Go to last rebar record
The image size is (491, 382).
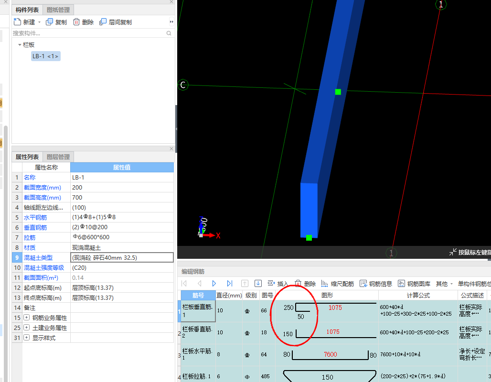coord(230,283)
